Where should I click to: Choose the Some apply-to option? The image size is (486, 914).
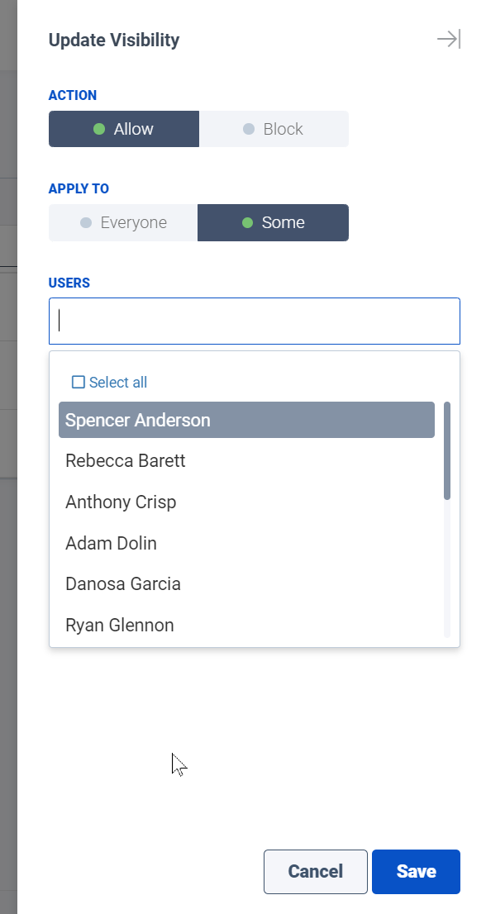click(x=274, y=222)
